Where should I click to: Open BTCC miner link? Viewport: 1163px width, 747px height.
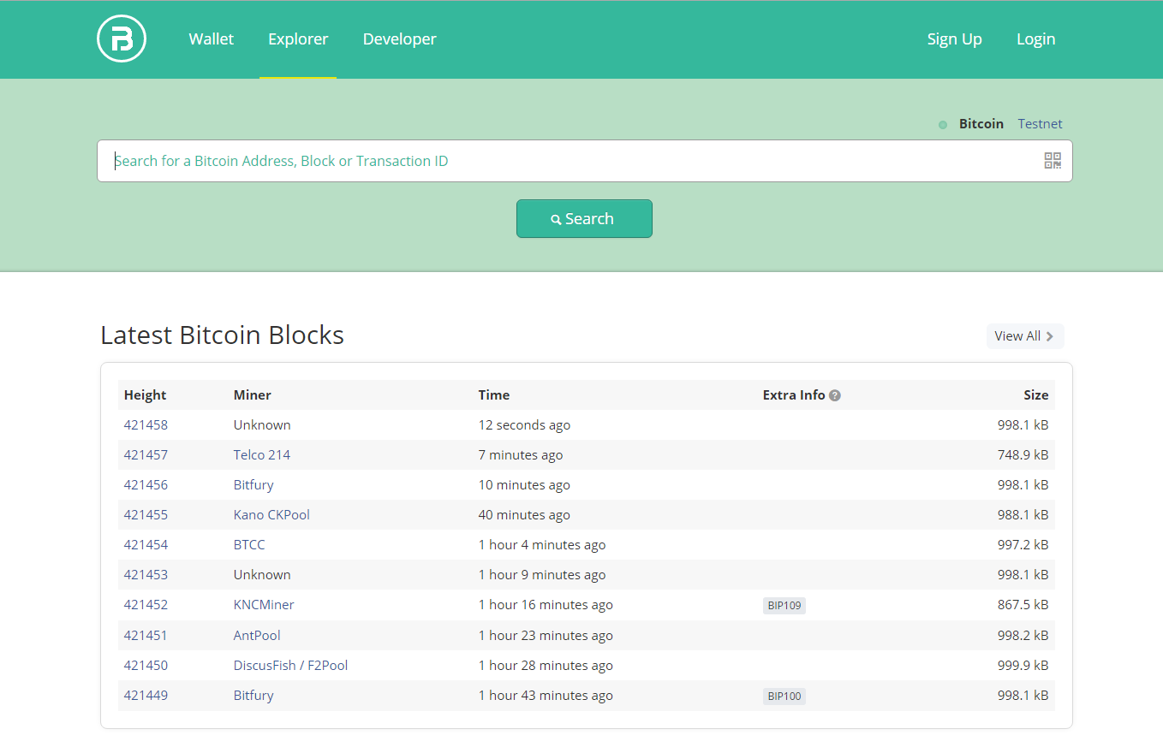tap(249, 545)
